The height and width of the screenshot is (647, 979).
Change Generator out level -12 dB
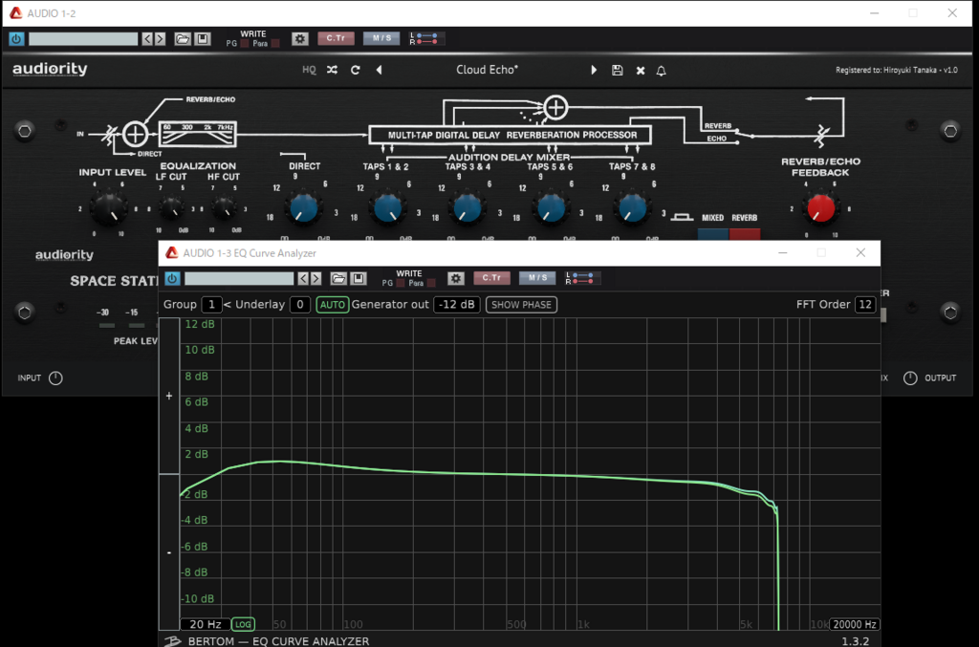456,305
